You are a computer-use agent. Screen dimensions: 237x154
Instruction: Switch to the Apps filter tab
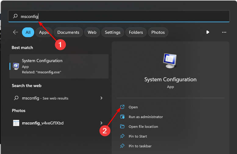pos(44,32)
